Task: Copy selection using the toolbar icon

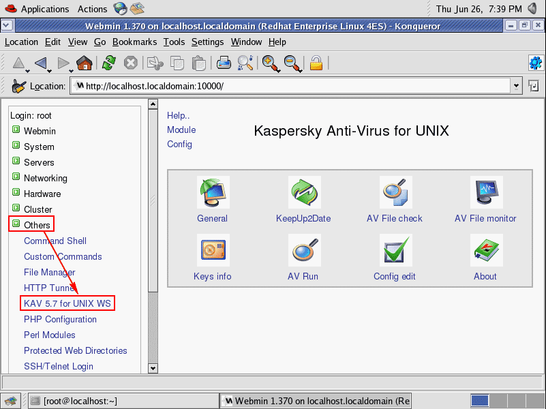Action: (x=177, y=63)
